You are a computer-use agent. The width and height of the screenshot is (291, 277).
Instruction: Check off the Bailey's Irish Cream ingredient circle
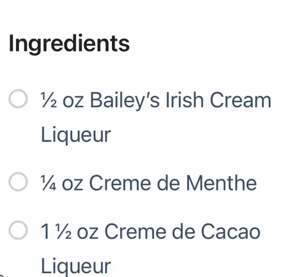pyautogui.click(x=19, y=100)
